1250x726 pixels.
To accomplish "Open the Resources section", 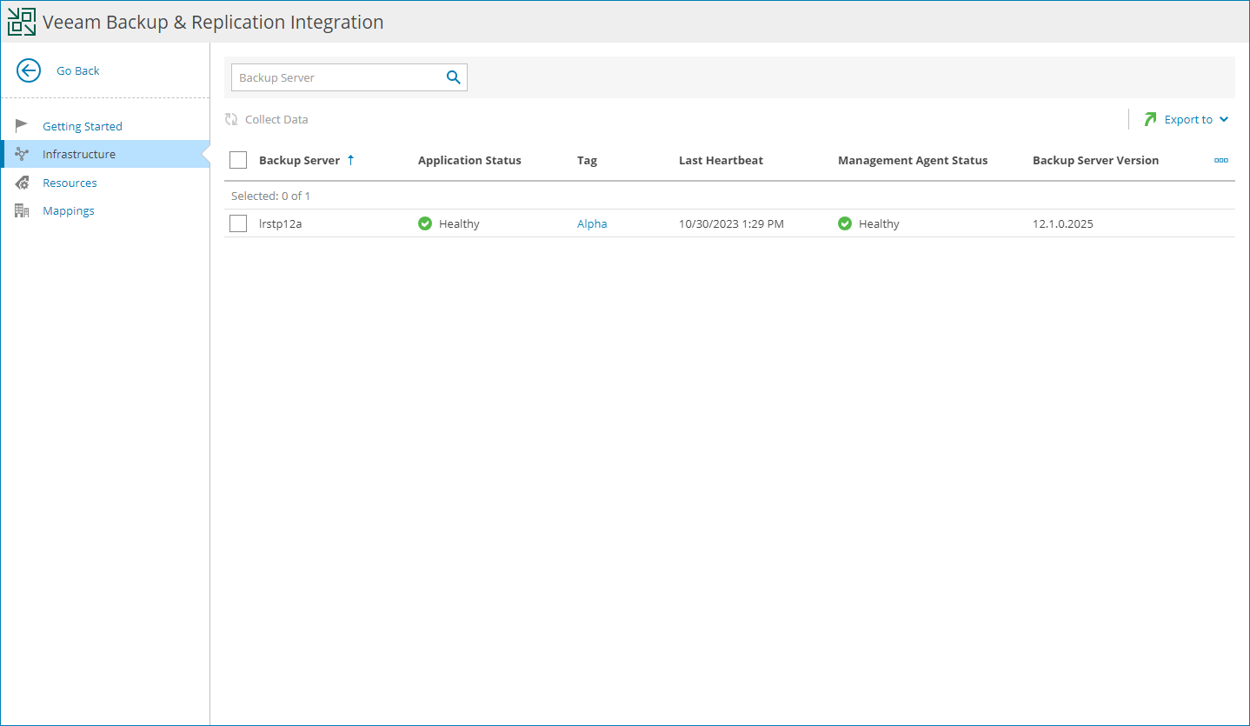I will point(70,183).
